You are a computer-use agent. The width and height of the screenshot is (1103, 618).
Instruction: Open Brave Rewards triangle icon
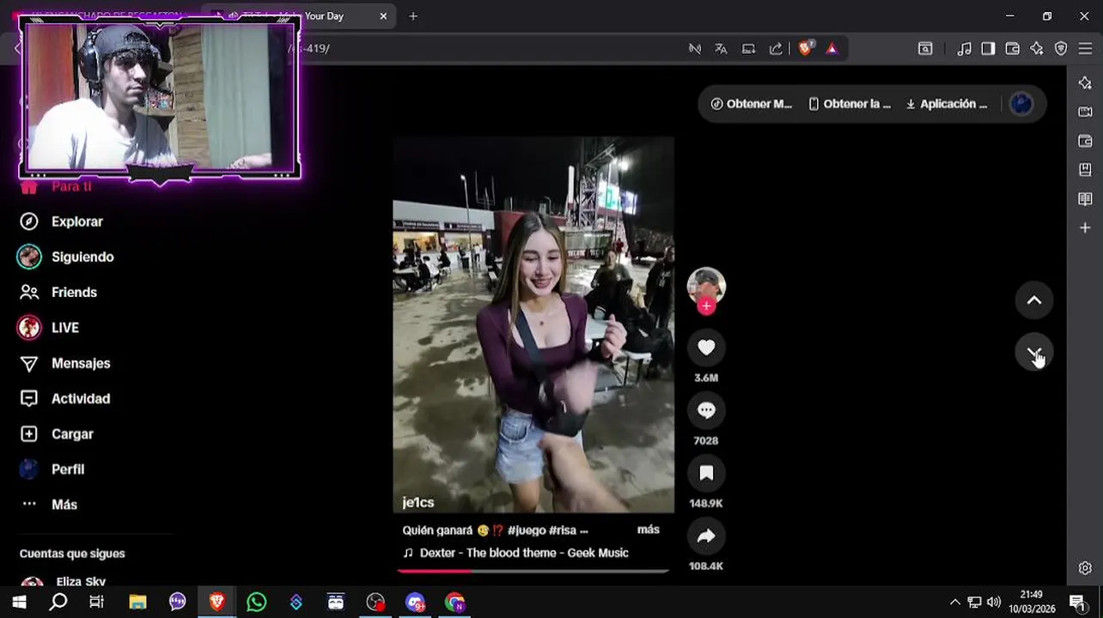tap(832, 49)
